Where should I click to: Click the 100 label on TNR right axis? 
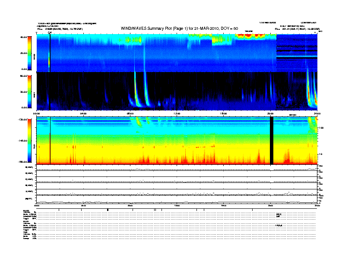[321, 128]
